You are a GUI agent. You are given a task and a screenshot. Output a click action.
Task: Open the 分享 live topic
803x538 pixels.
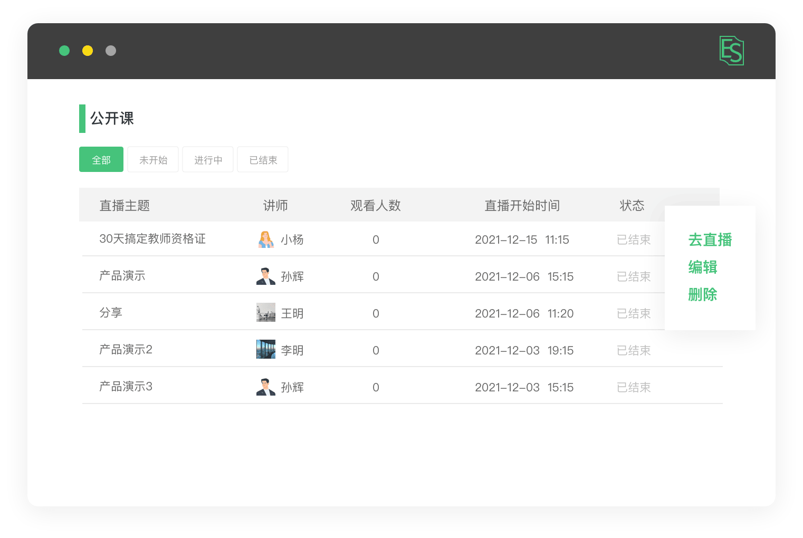(x=111, y=313)
